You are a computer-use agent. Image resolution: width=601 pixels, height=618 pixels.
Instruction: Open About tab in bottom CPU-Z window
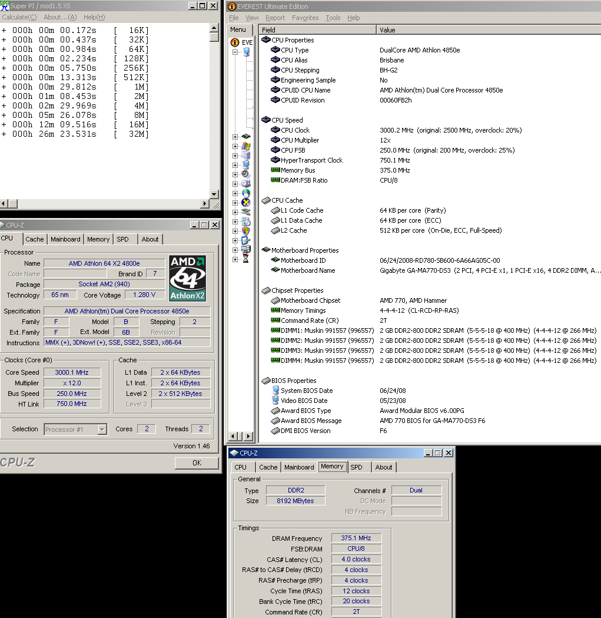384,467
